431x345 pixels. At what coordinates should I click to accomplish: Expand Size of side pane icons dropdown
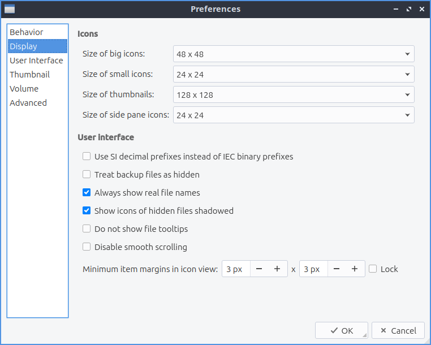[294, 115]
